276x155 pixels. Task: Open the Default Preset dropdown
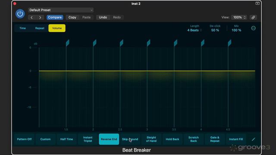61,10
